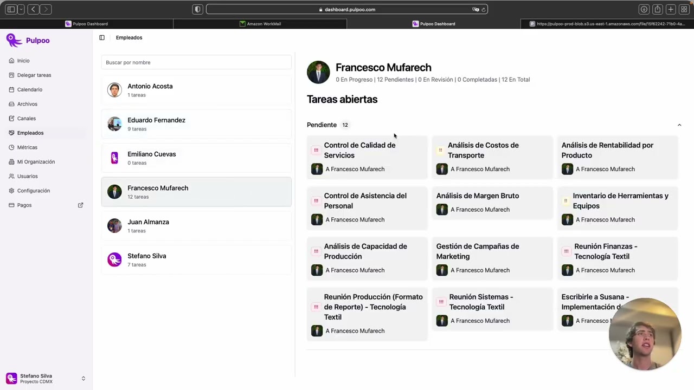
Task: Click Juan Almanza's avatar photo
Action: tap(114, 226)
